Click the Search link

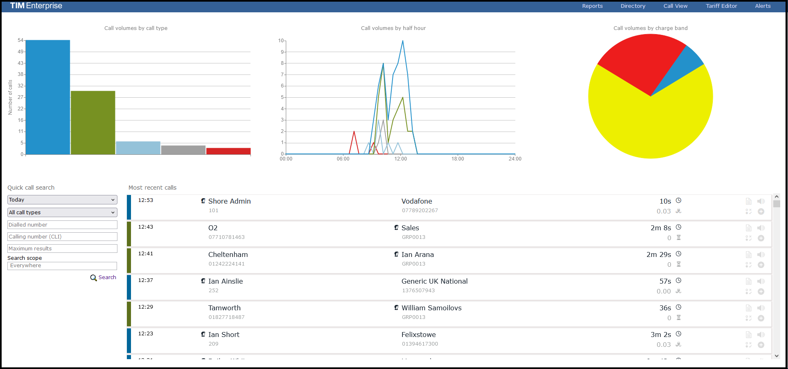(107, 277)
